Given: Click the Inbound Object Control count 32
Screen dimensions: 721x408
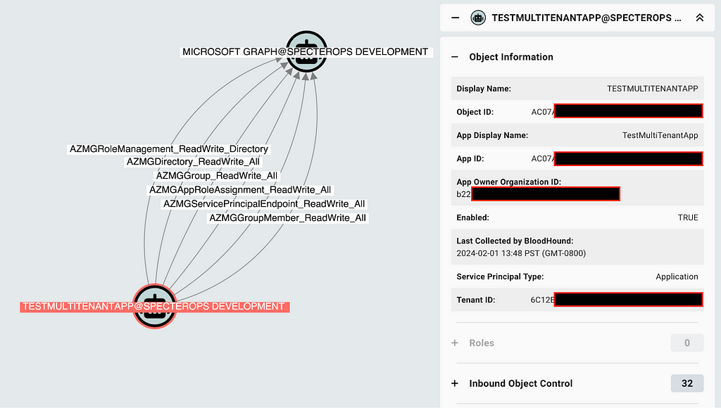Looking at the screenshot, I should [x=687, y=383].
